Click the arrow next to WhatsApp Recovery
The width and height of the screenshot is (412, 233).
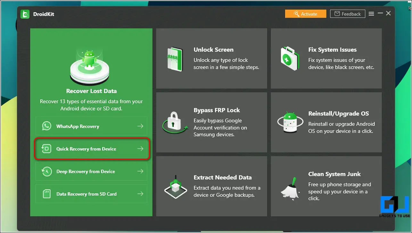click(140, 126)
